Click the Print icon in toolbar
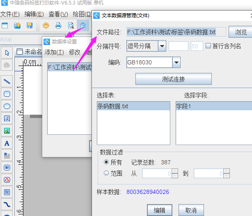Viewport: 252px width, 216px height. pyautogui.click(x=58, y=25)
